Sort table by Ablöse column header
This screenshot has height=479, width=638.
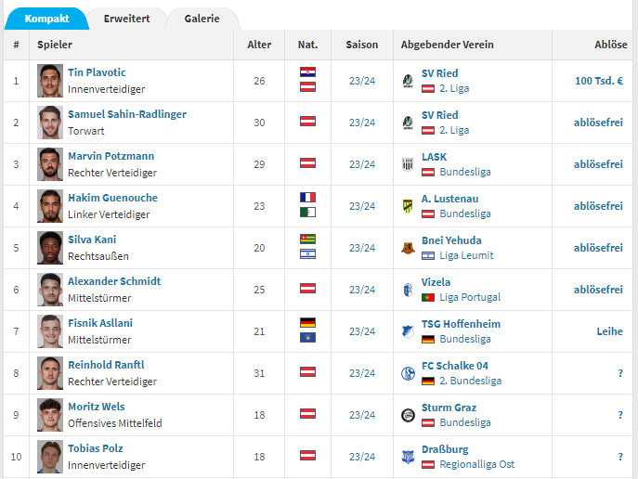(610, 45)
